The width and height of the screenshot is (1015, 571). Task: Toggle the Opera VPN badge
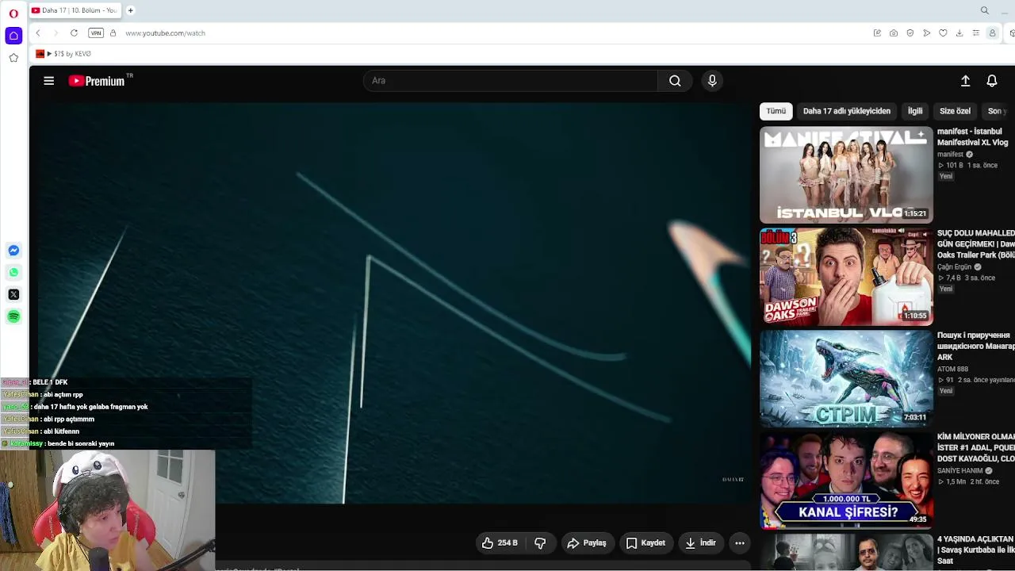96,33
